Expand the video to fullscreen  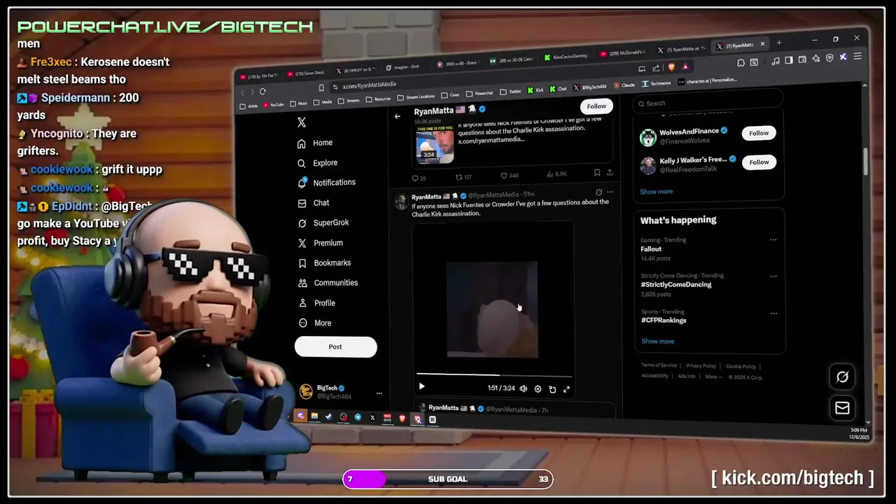[566, 389]
